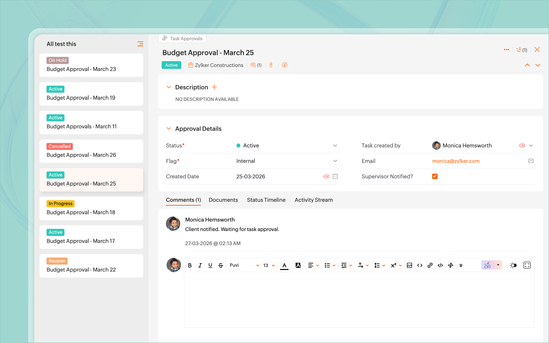Insert a hyperlink in the comment
Viewport: 549px width, 343px height.
coord(430,265)
